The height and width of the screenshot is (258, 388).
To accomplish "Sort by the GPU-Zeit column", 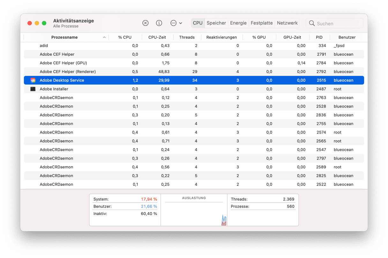I will coord(292,37).
